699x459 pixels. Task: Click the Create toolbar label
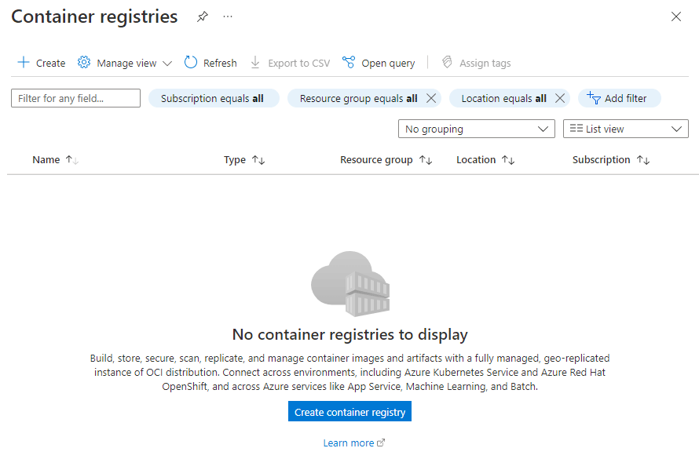tap(51, 64)
